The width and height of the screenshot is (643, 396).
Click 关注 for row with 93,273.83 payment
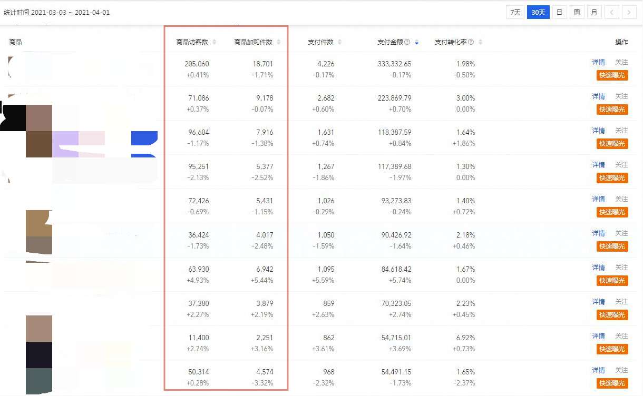coord(622,199)
